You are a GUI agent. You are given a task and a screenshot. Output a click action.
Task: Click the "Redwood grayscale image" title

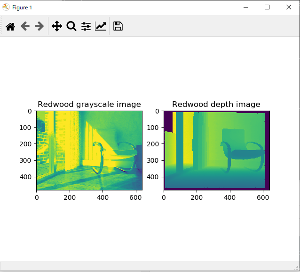tap(89, 105)
